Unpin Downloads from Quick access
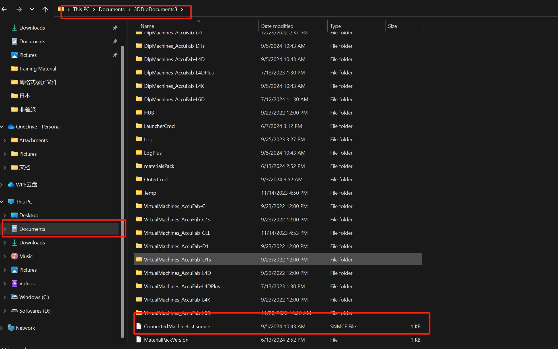Image resolution: width=558 pixels, height=349 pixels. pos(115,28)
